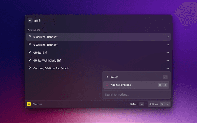Click the pin icon beside Cottbus, Görlitzer Str.
Image resolution: width=197 pixels, height=123 pixels.
tap(30, 68)
